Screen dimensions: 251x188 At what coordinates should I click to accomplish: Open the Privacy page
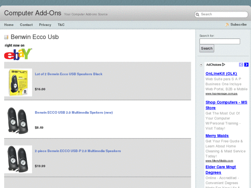point(45,25)
